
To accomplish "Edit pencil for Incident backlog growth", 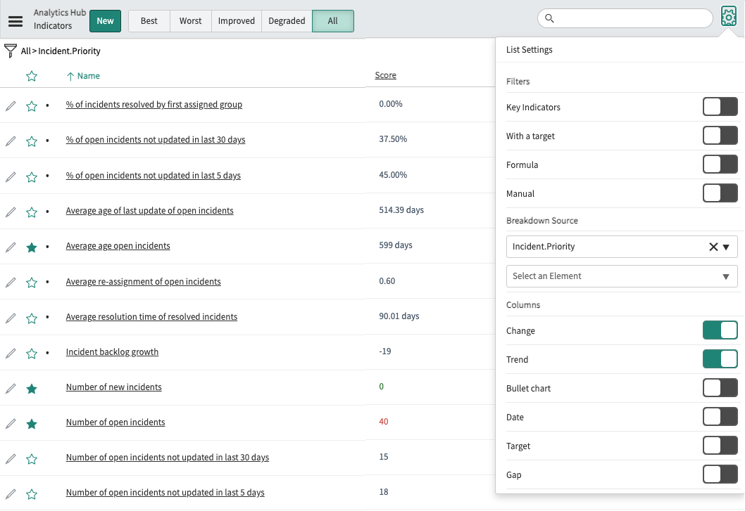I will click(11, 354).
